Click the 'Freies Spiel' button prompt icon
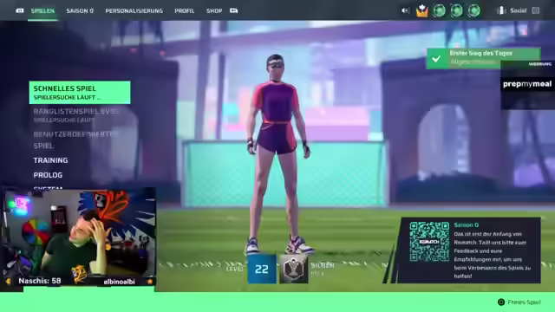 tap(501, 302)
